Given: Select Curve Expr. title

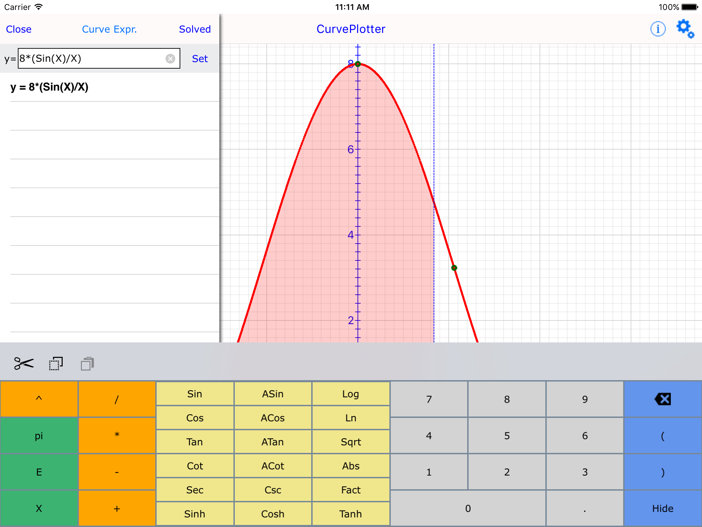Looking at the screenshot, I should coord(109,29).
